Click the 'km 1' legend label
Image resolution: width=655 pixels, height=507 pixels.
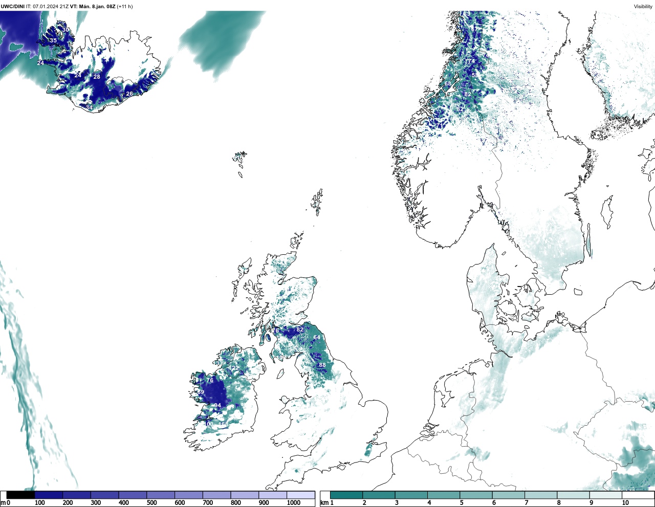tap(327, 503)
